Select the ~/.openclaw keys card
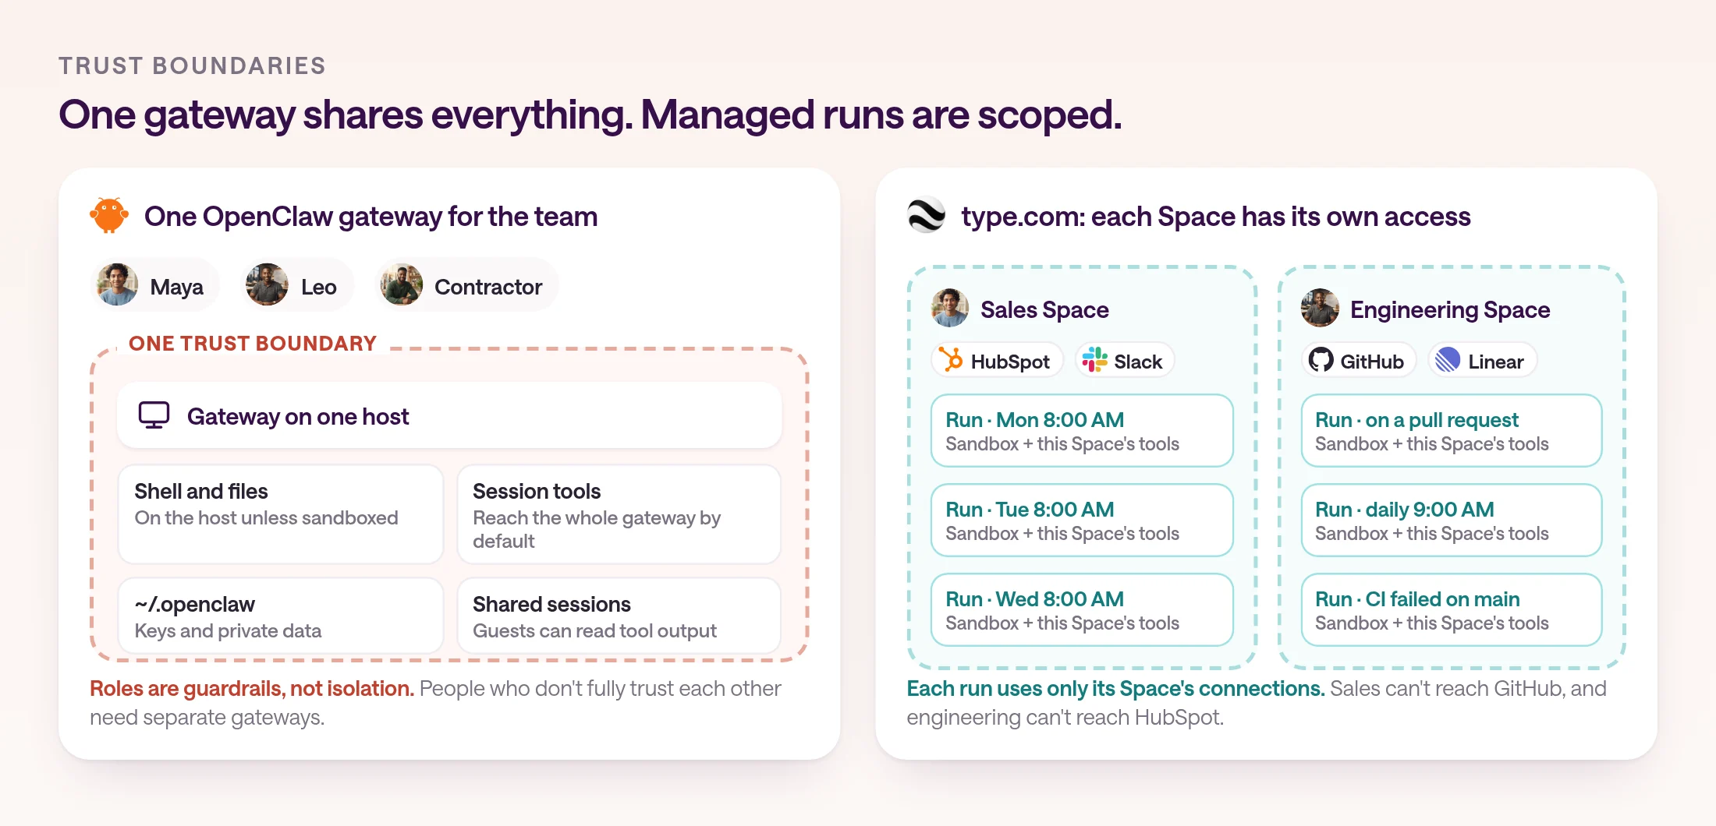The width and height of the screenshot is (1716, 826). click(x=280, y=616)
